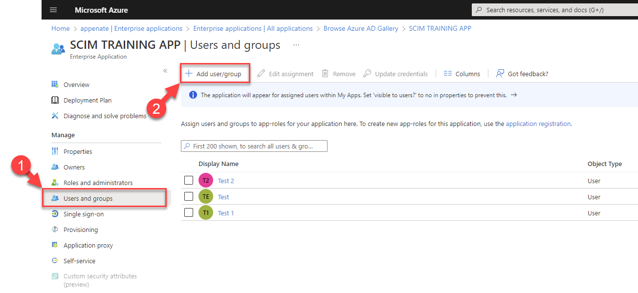
Task: Click the Got feedback person icon
Action: [500, 74]
